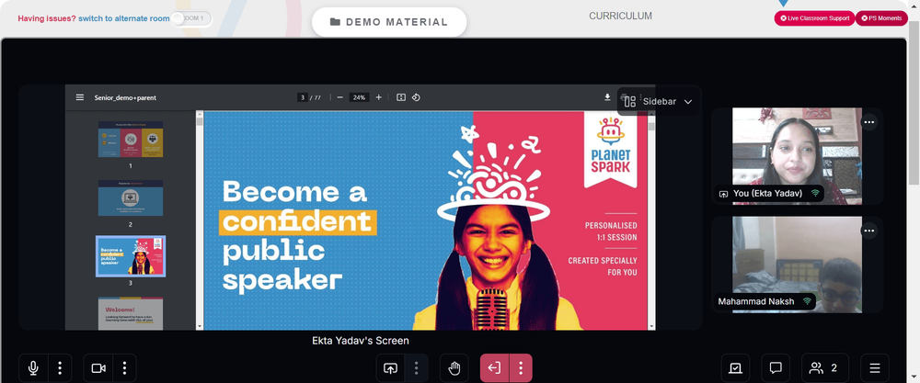Image resolution: width=920 pixels, height=383 pixels.
Task: Mute the microphone
Action: pyautogui.click(x=33, y=368)
